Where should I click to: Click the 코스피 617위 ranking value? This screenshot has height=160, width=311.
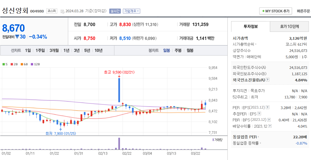[296, 44]
